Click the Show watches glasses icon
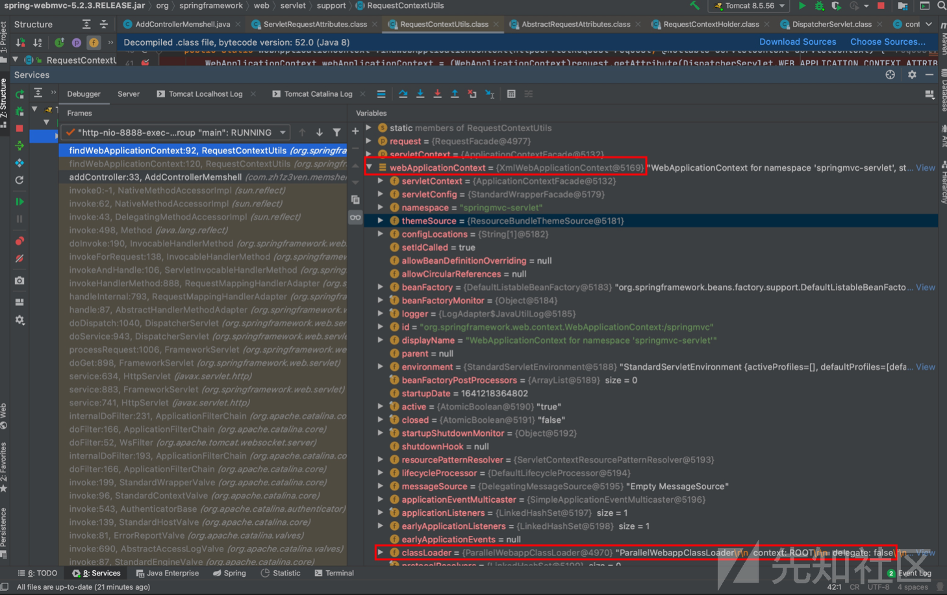Image resolution: width=947 pixels, height=595 pixels. pyautogui.click(x=355, y=218)
